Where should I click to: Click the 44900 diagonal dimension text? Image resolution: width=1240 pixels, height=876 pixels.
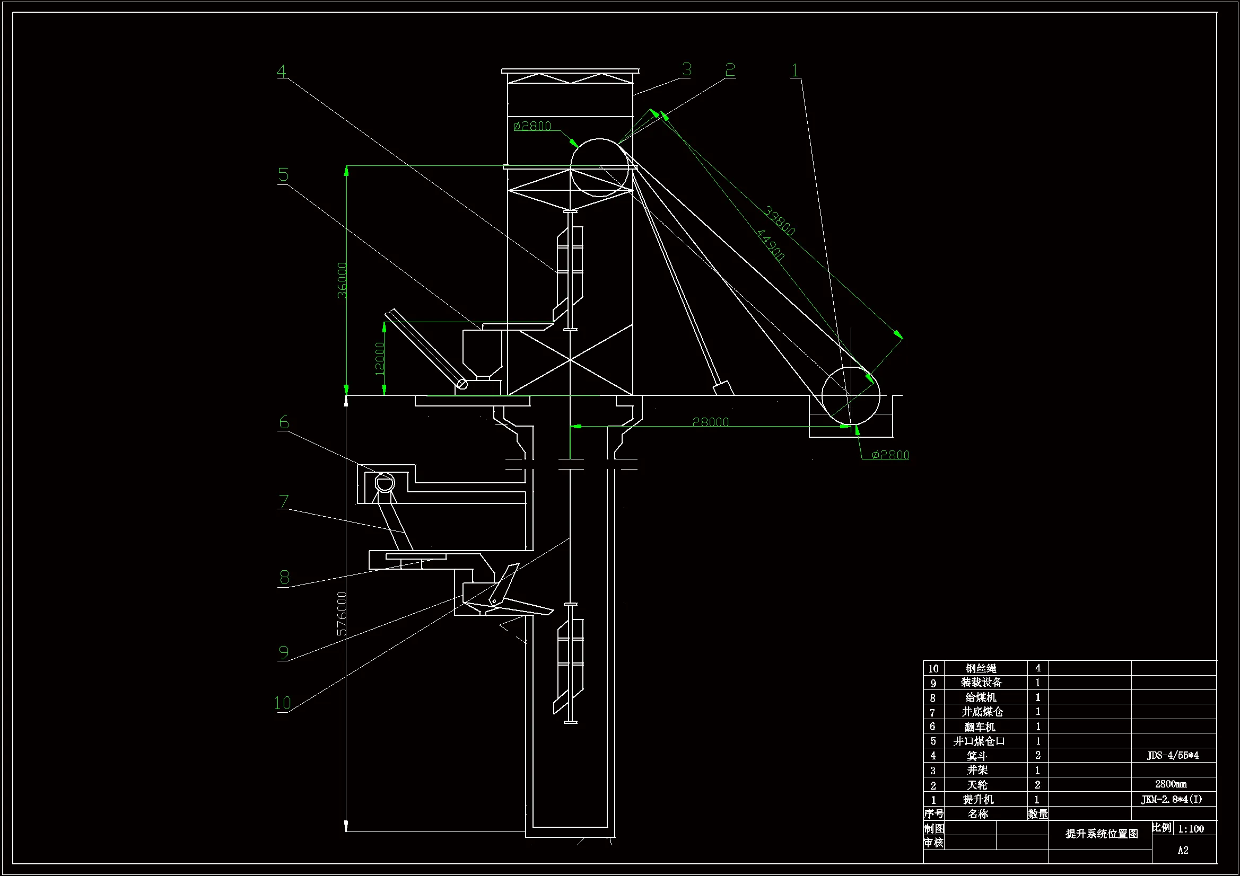[770, 245]
